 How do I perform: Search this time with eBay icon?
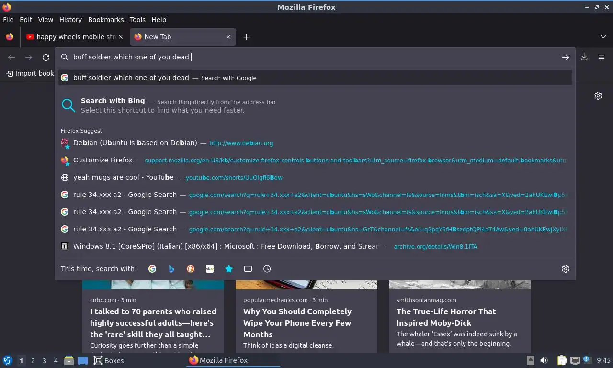click(210, 269)
